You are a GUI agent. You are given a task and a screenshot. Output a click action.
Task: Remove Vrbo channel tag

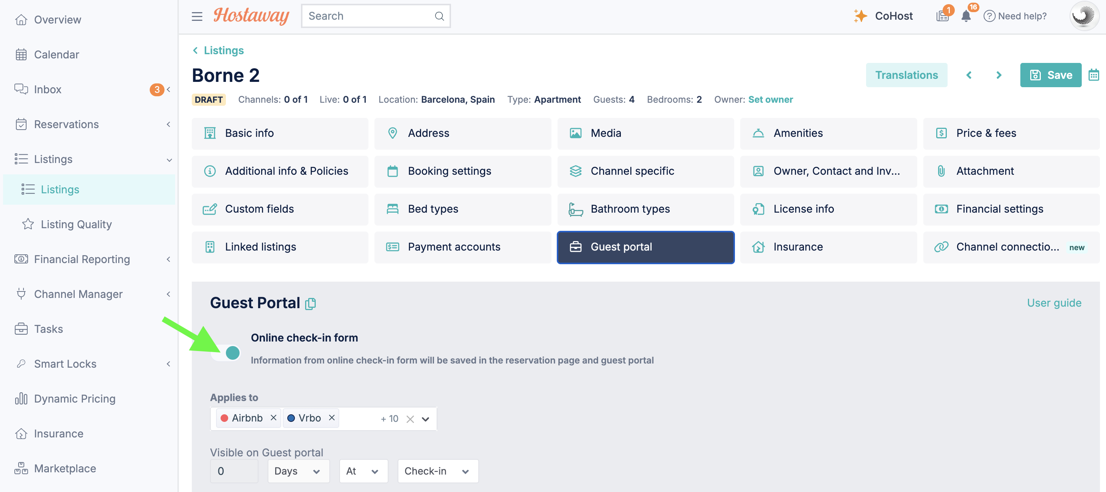[x=331, y=418]
